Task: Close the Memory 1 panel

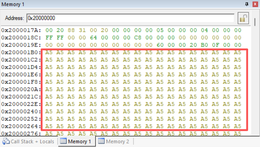Action: click(255, 4)
